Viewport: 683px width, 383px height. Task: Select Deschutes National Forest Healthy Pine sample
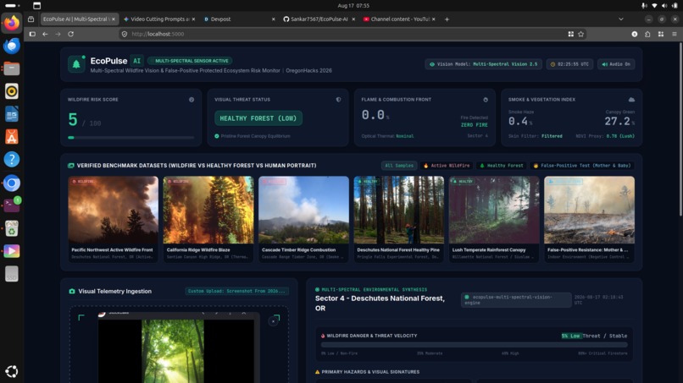click(x=399, y=219)
